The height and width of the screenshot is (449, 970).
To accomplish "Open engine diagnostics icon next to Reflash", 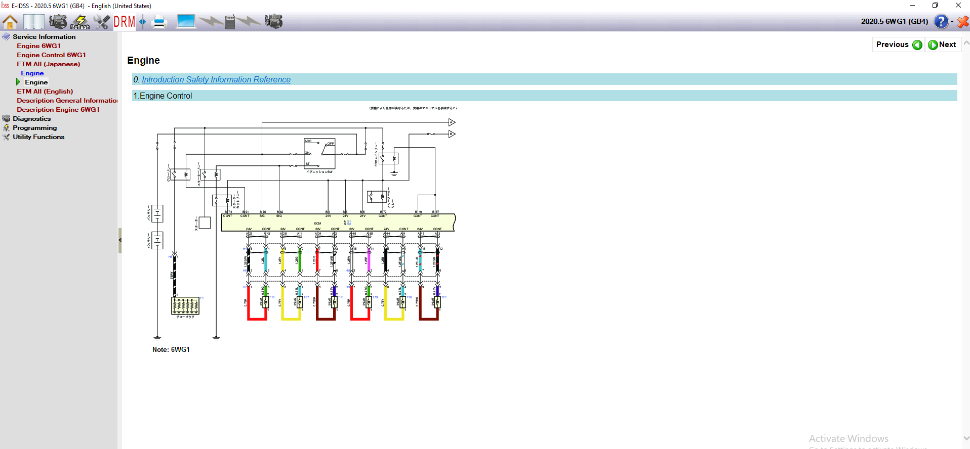I will pyautogui.click(x=58, y=22).
